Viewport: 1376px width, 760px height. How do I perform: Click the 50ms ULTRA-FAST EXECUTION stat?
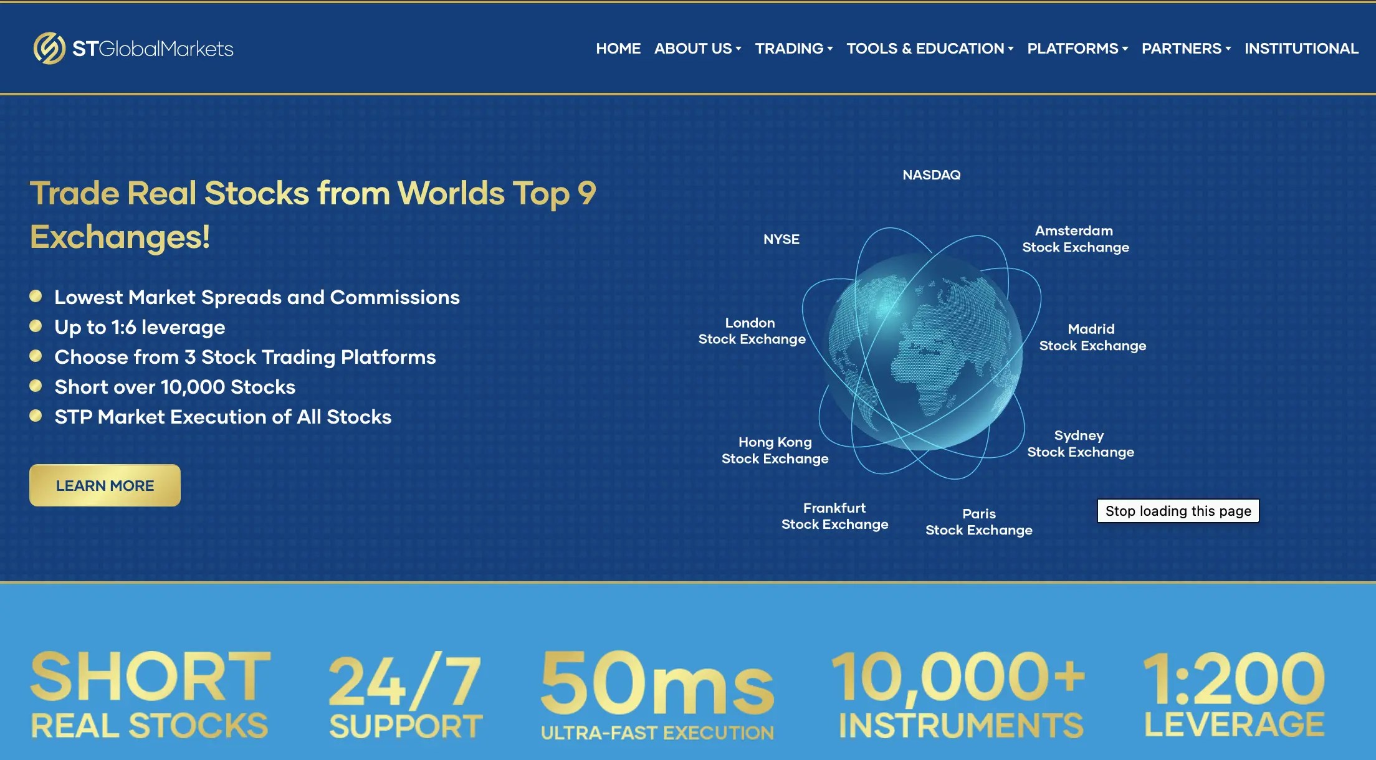[656, 698]
